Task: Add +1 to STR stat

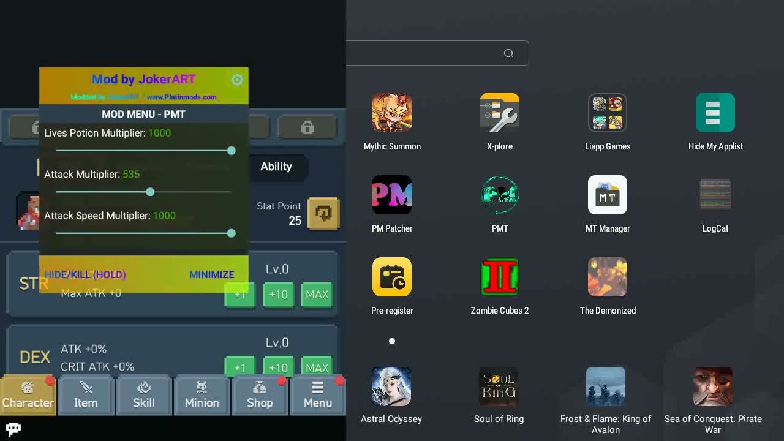Action: (x=239, y=295)
